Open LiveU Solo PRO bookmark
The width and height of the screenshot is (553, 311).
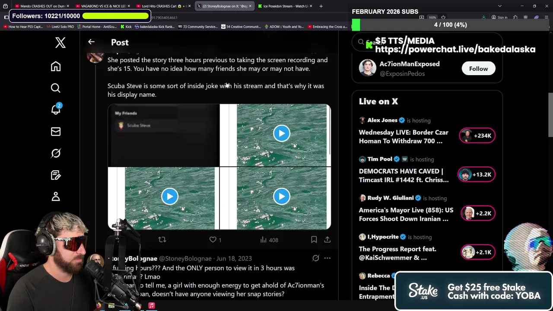(x=60, y=27)
